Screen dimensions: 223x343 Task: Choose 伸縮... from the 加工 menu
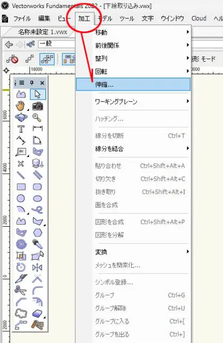pyautogui.click(x=133, y=84)
